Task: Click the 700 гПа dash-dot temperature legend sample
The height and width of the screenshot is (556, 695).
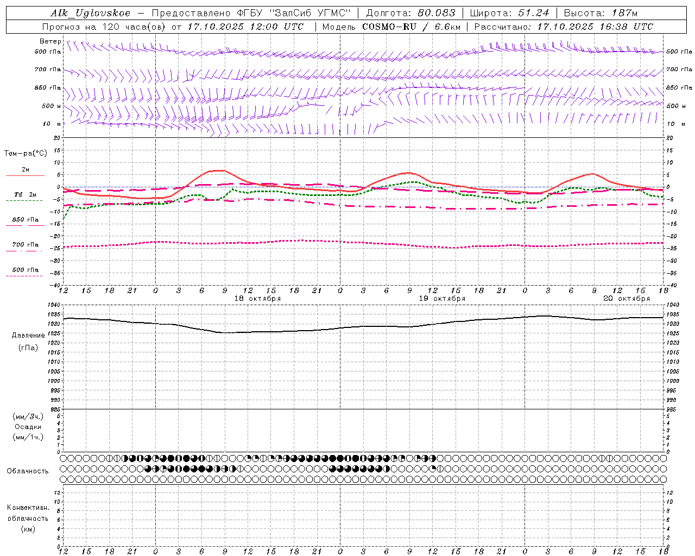Action: [24, 250]
